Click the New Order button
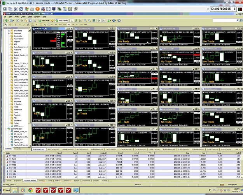 pos(44,21)
